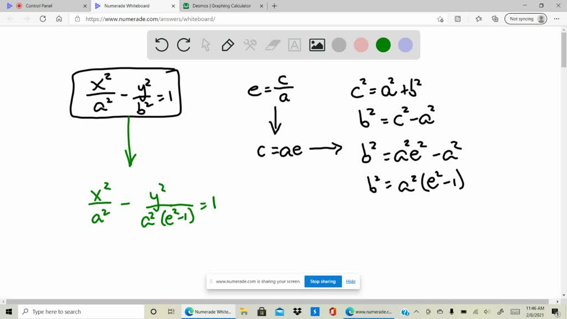This screenshot has height=319, width=567.
Task: Select the pointer selection tool
Action: [206, 45]
